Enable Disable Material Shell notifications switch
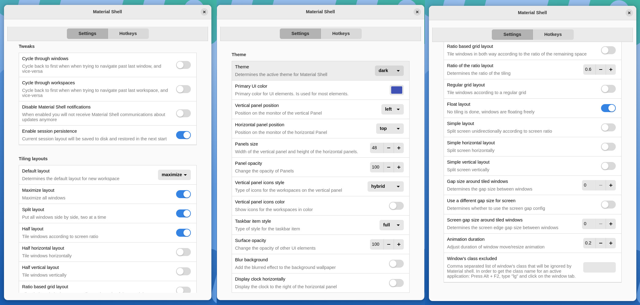Viewport: 640px width, 305px height. tap(183, 113)
